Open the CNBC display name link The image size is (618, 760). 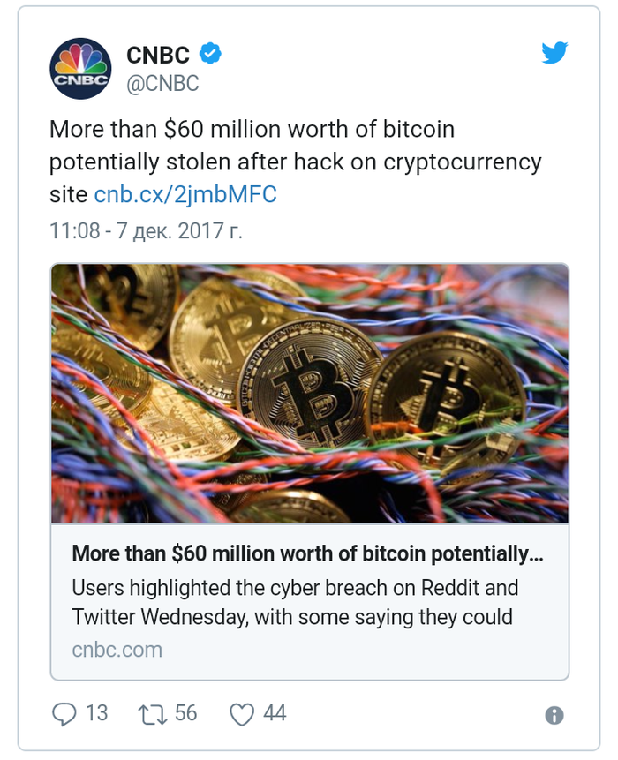(158, 56)
